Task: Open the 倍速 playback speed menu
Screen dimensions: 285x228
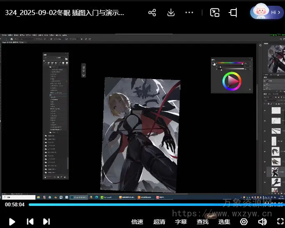Action: (x=137, y=222)
